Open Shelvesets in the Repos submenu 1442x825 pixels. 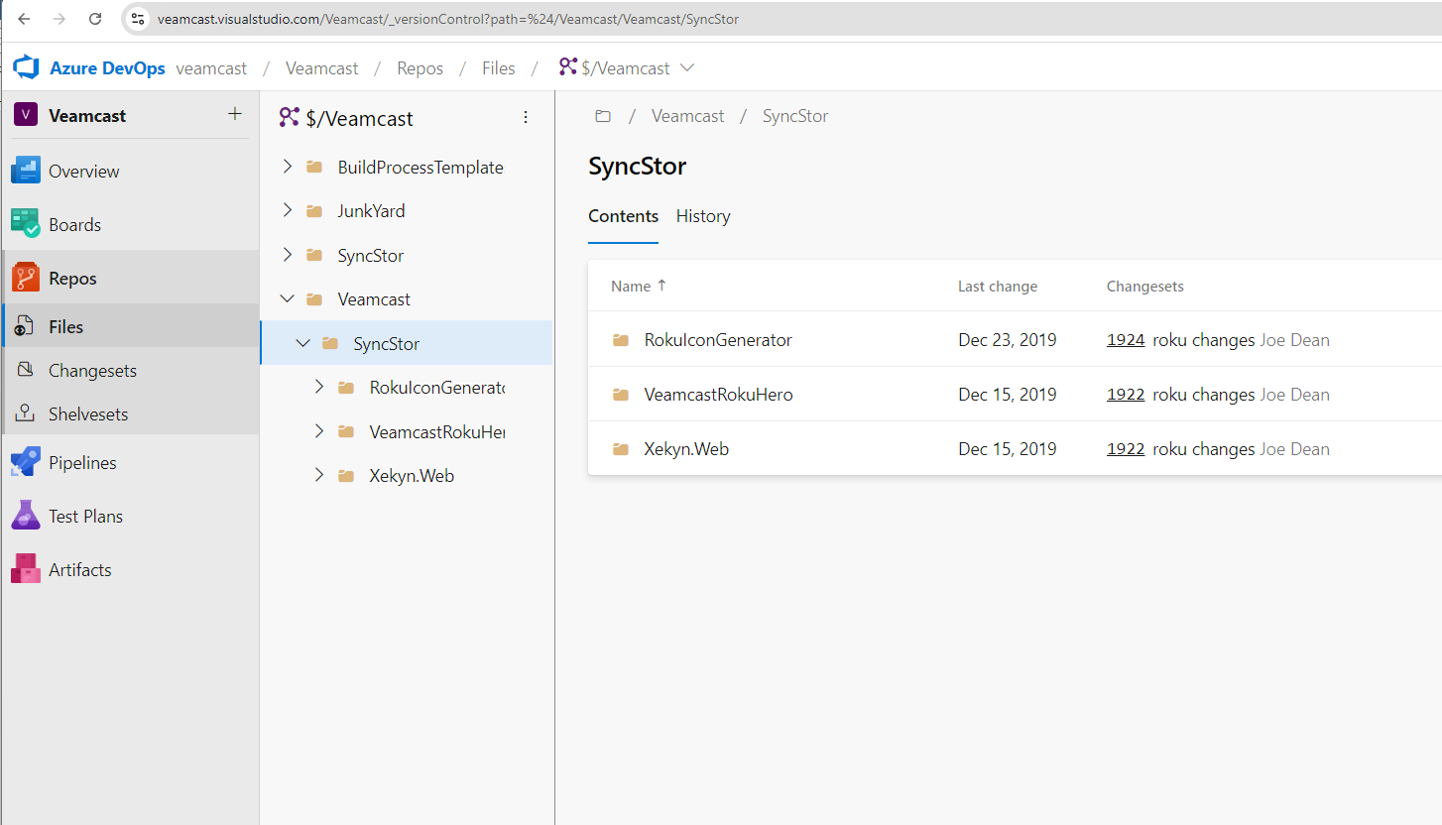[88, 414]
